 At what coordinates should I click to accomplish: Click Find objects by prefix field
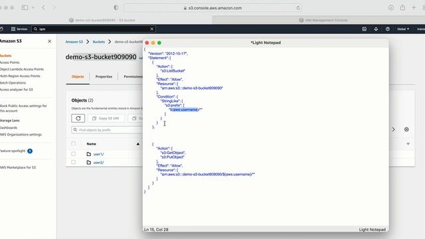click(107, 130)
